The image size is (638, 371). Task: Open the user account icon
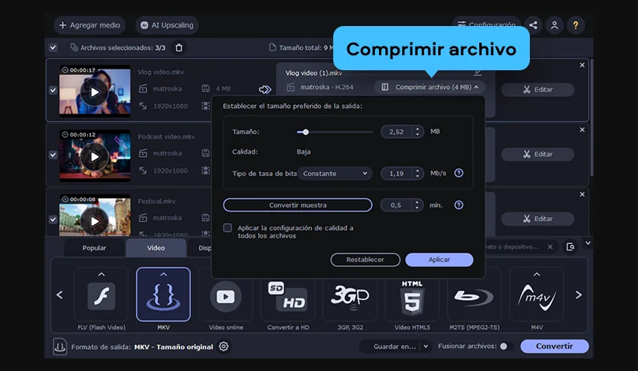554,25
